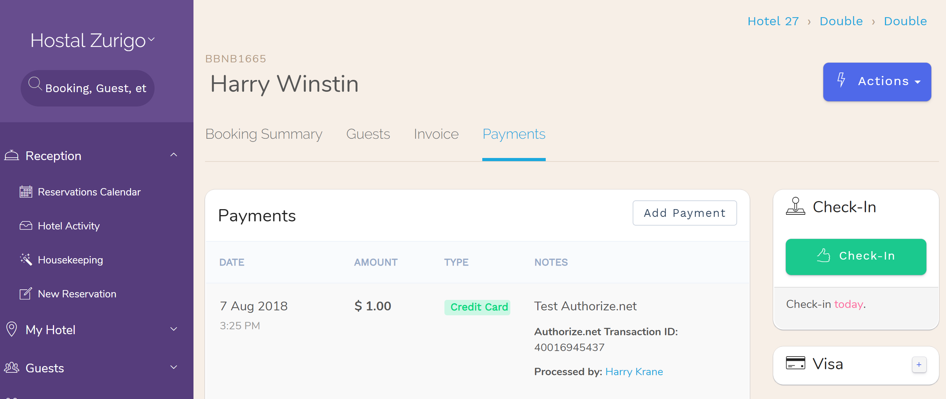Open Reservations Calendar from sidebar
The image size is (946, 399).
pos(89,192)
